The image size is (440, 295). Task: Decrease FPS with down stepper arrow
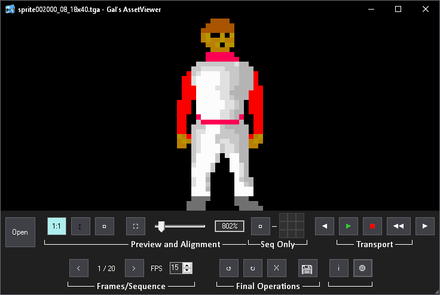coord(188,271)
